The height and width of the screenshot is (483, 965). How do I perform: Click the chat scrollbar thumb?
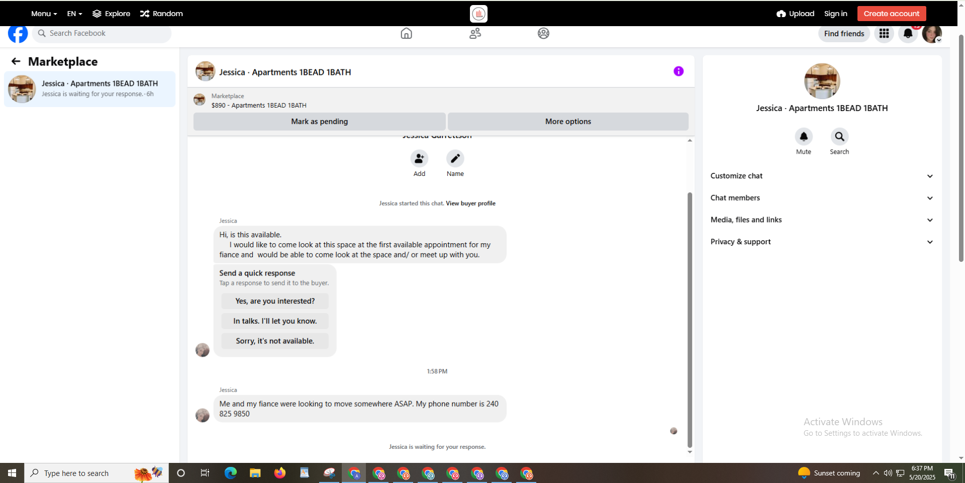pos(690,320)
